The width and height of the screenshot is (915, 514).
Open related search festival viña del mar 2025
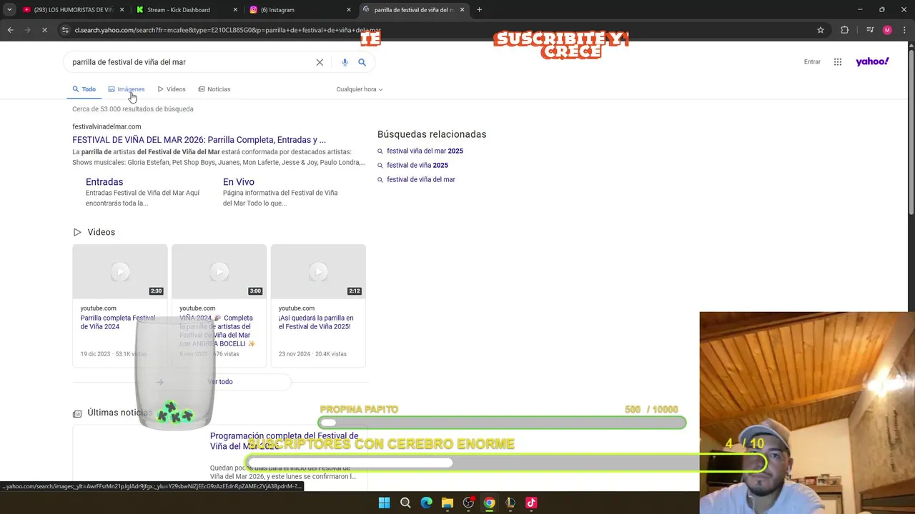(425, 151)
